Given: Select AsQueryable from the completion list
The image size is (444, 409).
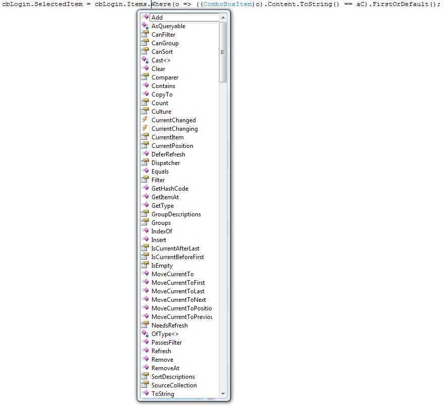Looking at the screenshot, I should (x=168, y=26).
